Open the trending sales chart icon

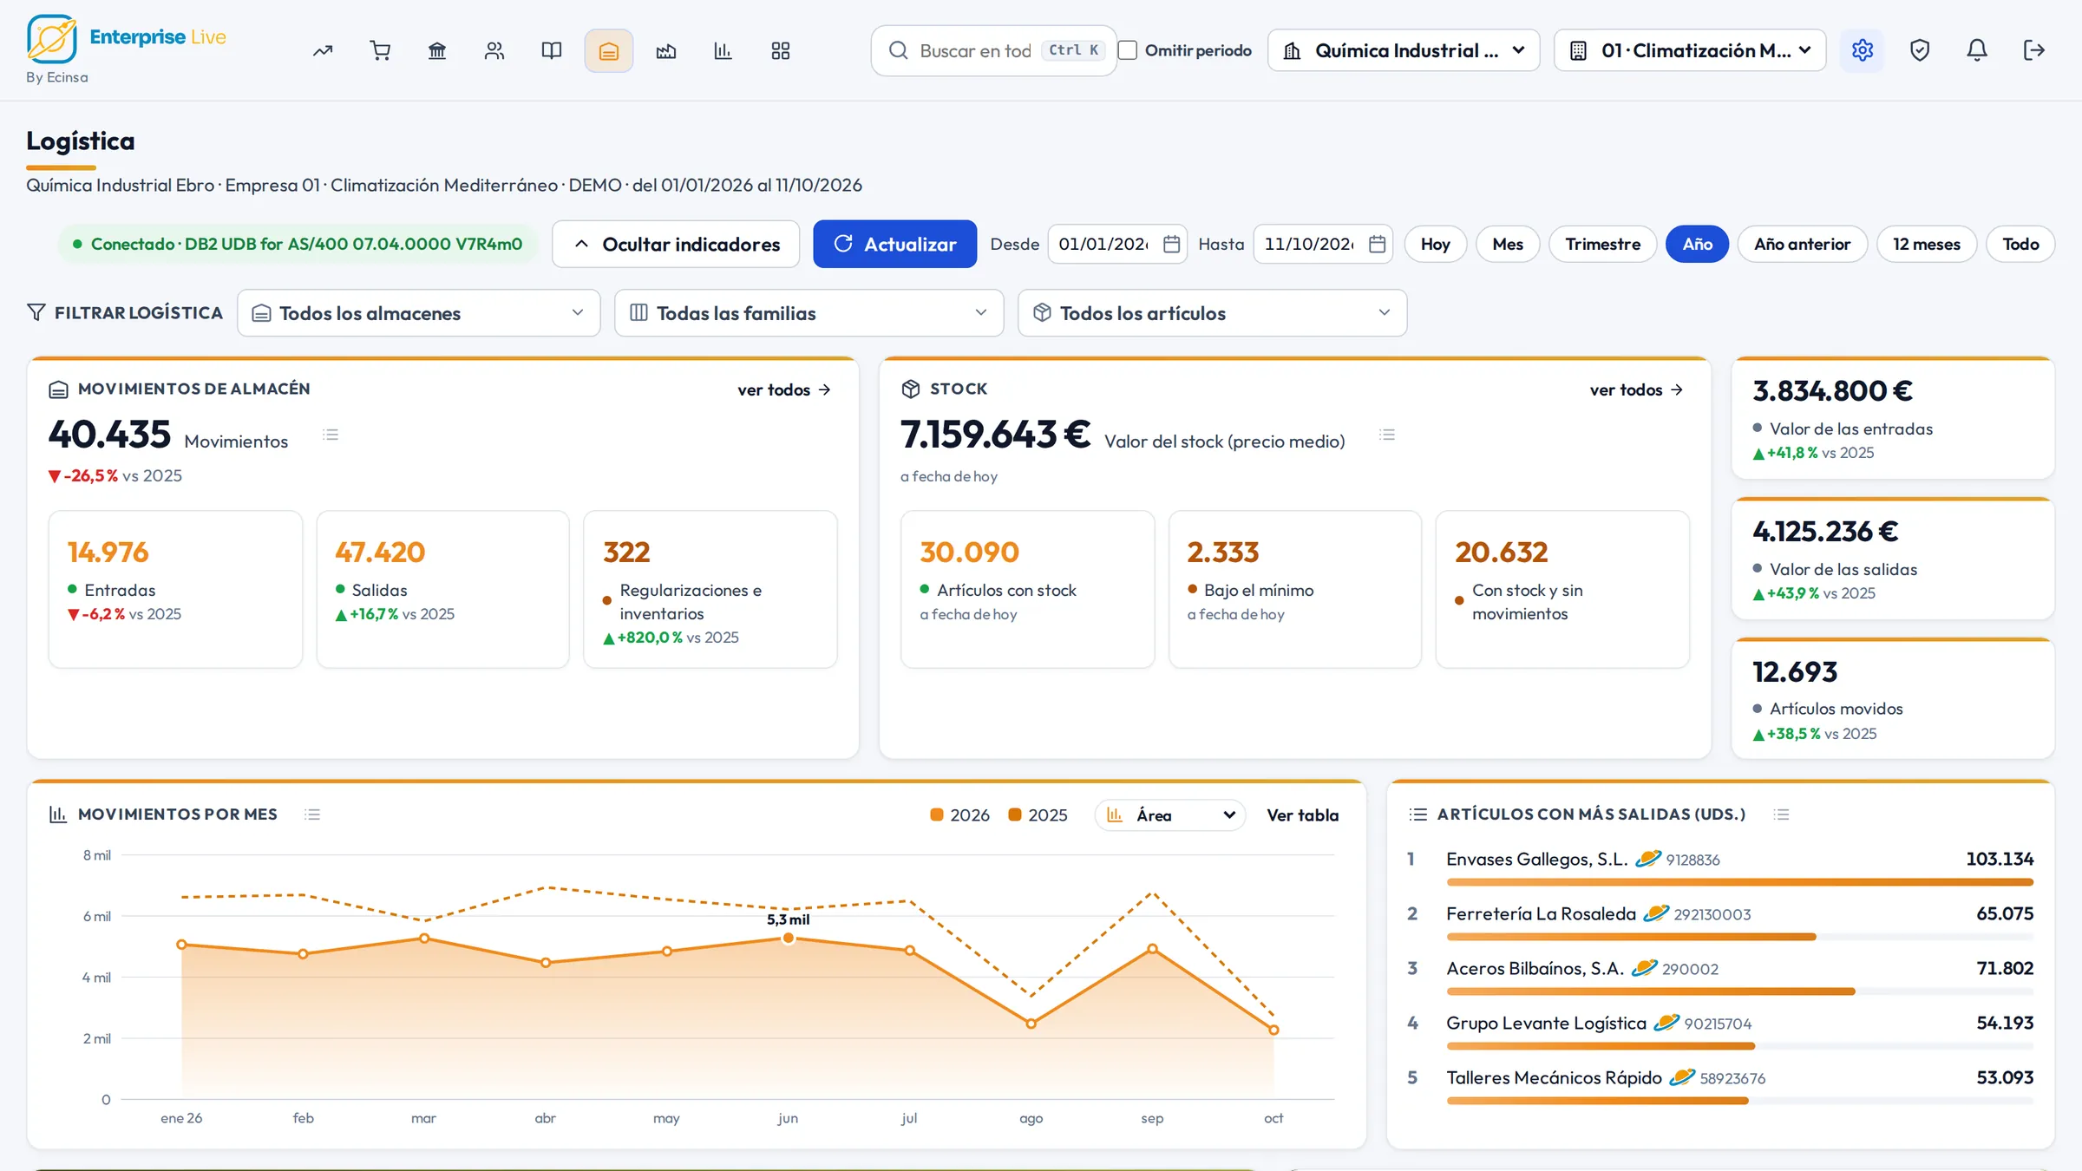coord(323,50)
